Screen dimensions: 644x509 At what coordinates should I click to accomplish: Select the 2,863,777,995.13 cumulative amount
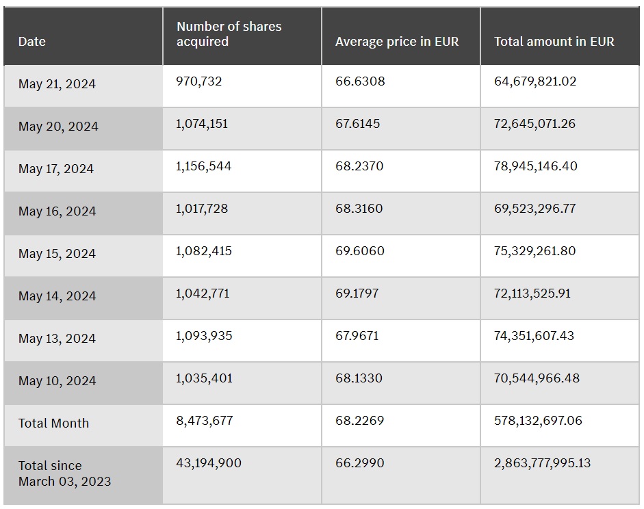(543, 463)
